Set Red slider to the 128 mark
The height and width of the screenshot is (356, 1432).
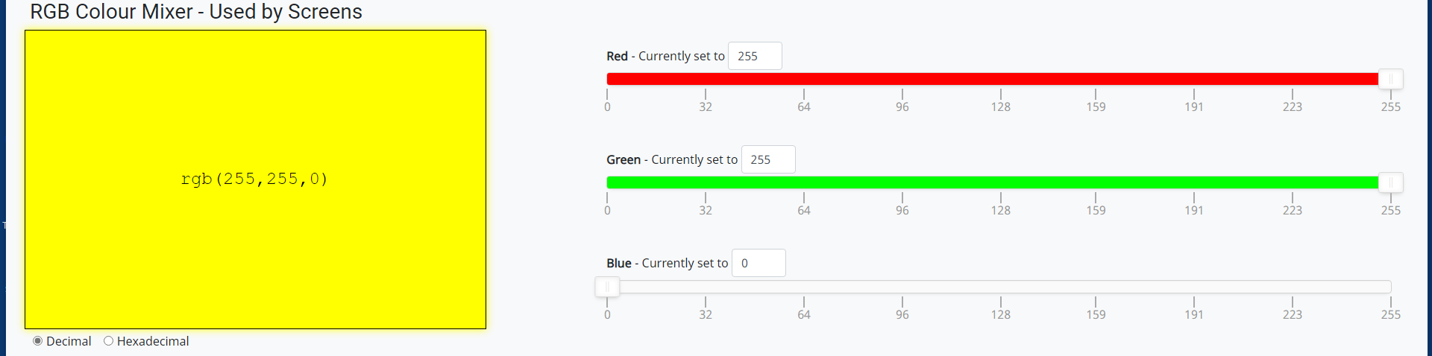coord(1001,79)
